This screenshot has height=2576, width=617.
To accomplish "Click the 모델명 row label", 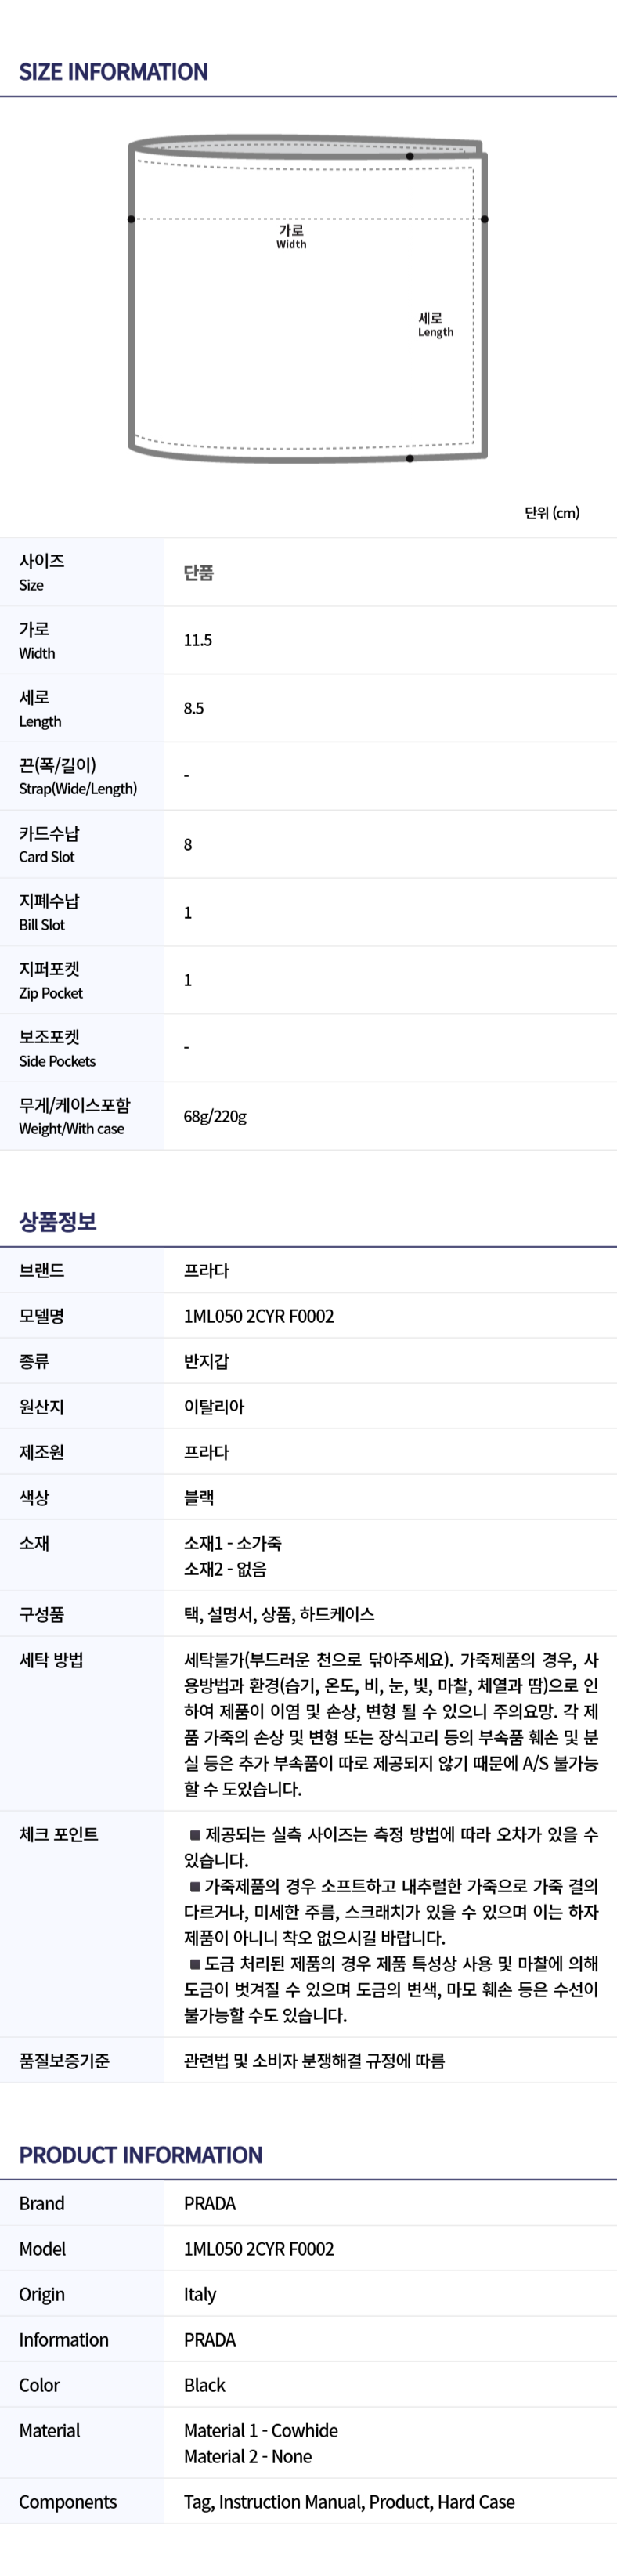I will coord(42,1316).
